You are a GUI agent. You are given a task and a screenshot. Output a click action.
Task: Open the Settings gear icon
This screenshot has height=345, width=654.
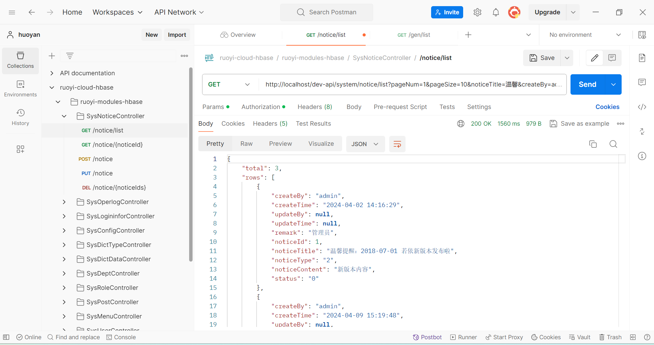tap(477, 12)
